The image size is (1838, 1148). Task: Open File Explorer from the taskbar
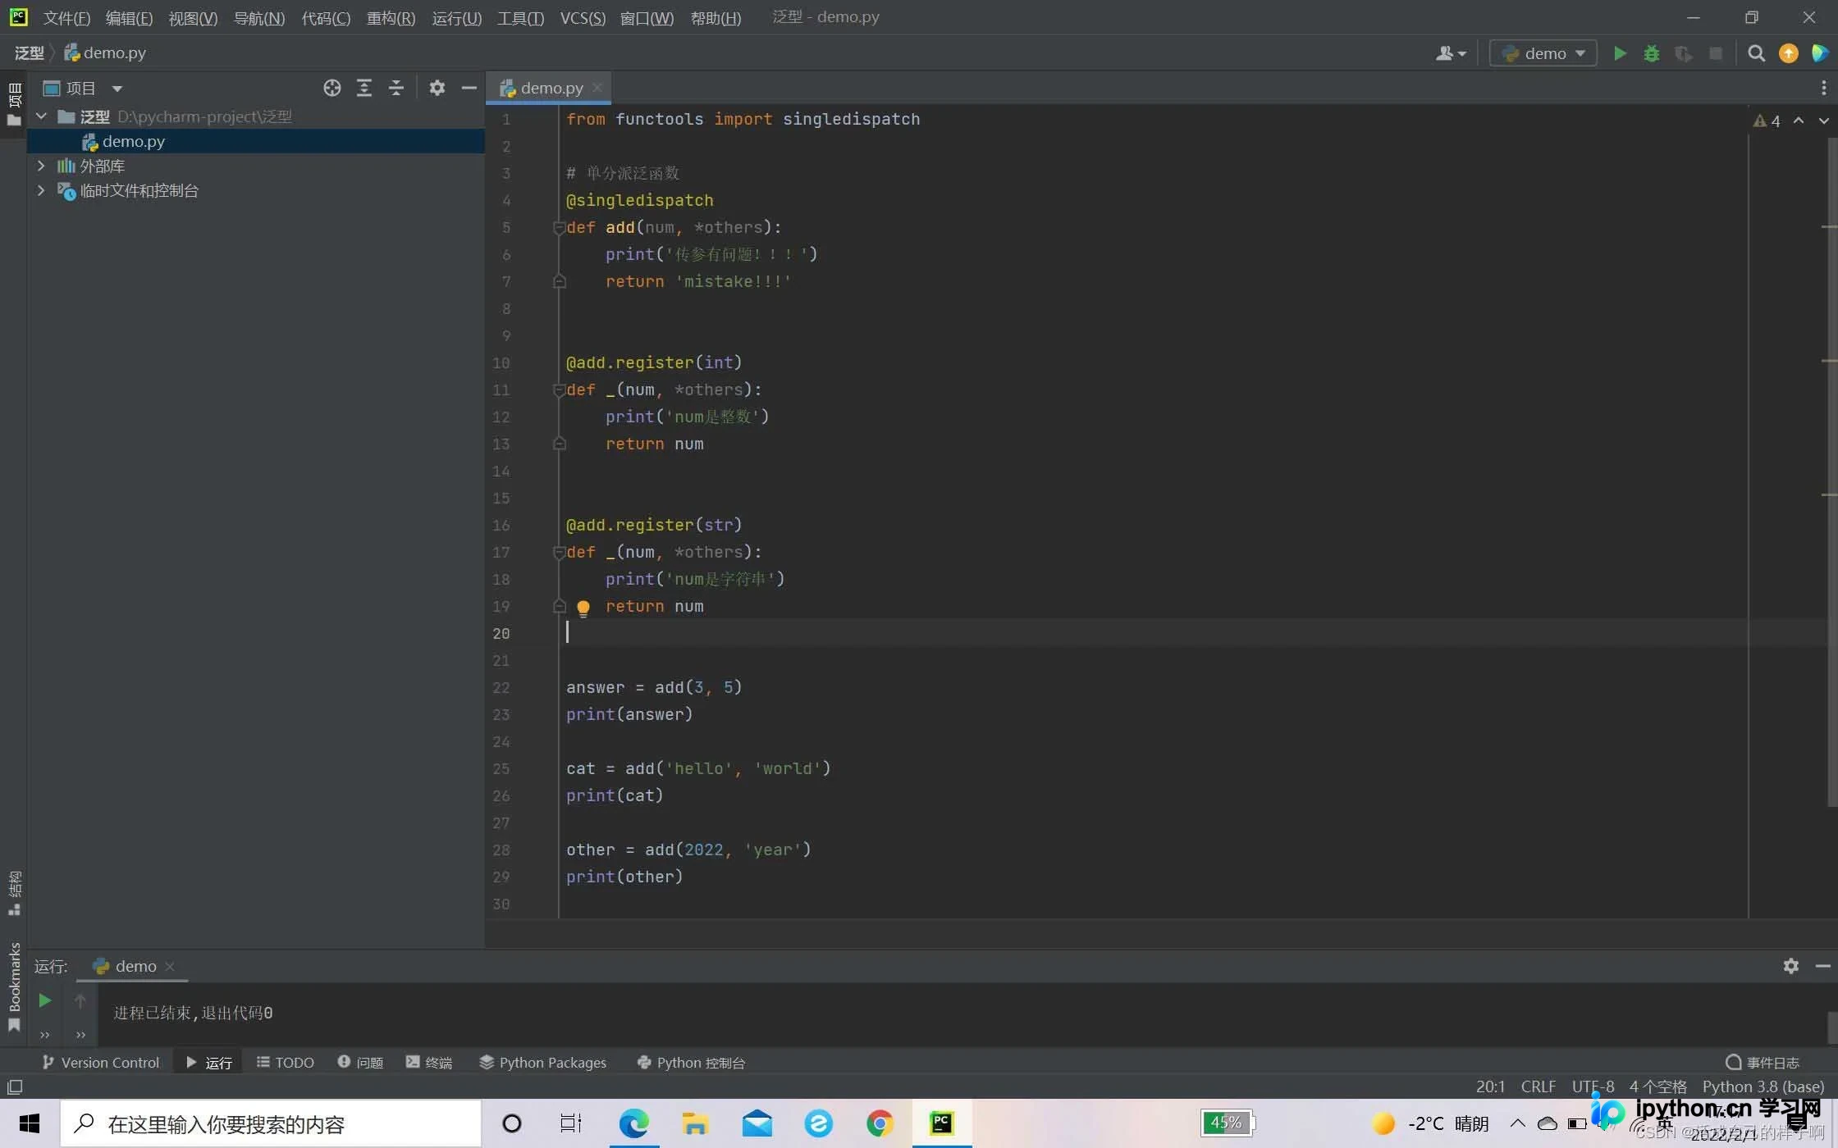(x=695, y=1123)
